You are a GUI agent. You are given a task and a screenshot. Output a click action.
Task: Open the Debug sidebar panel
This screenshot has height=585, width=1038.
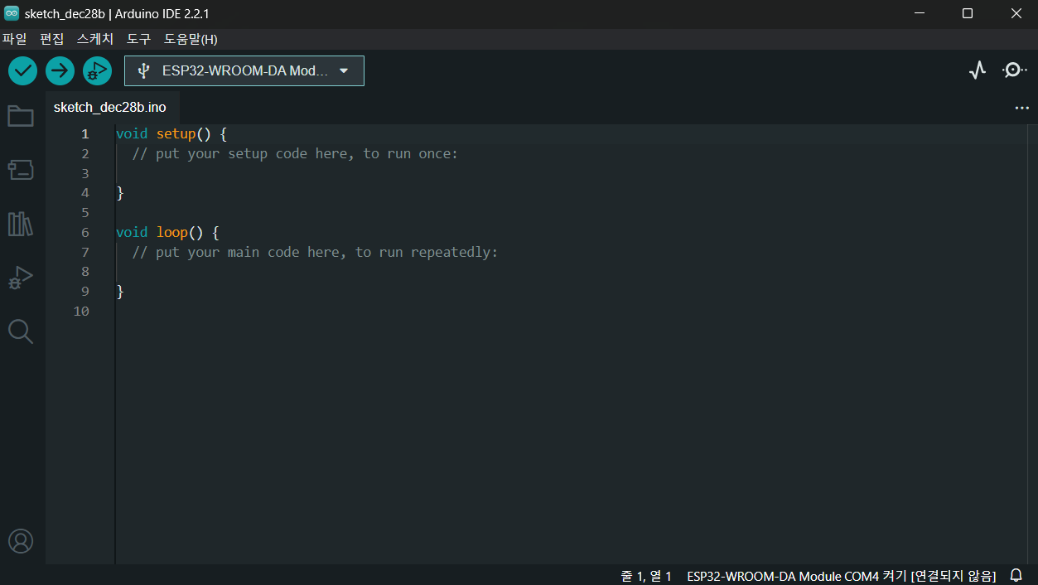(21, 278)
